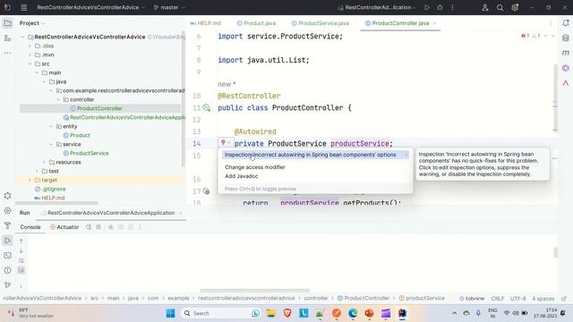Image resolution: width=573 pixels, height=322 pixels.
Task: Open Maven tool window
Action: click(x=566, y=53)
